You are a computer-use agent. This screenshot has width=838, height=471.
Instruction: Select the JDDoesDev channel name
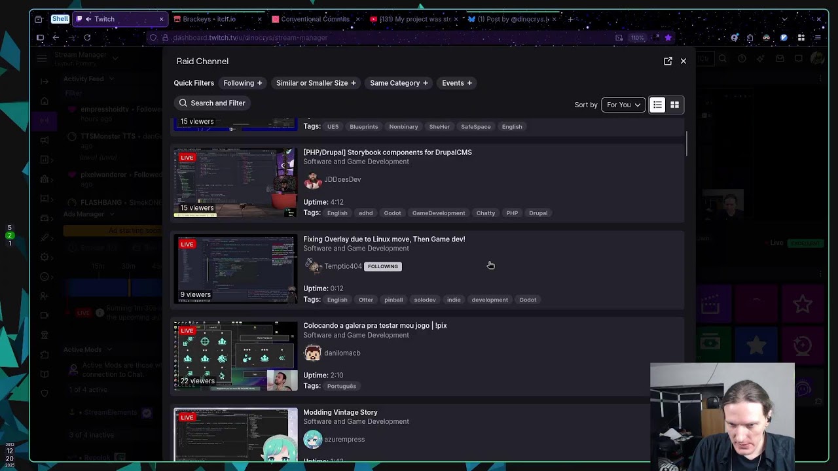pos(342,179)
